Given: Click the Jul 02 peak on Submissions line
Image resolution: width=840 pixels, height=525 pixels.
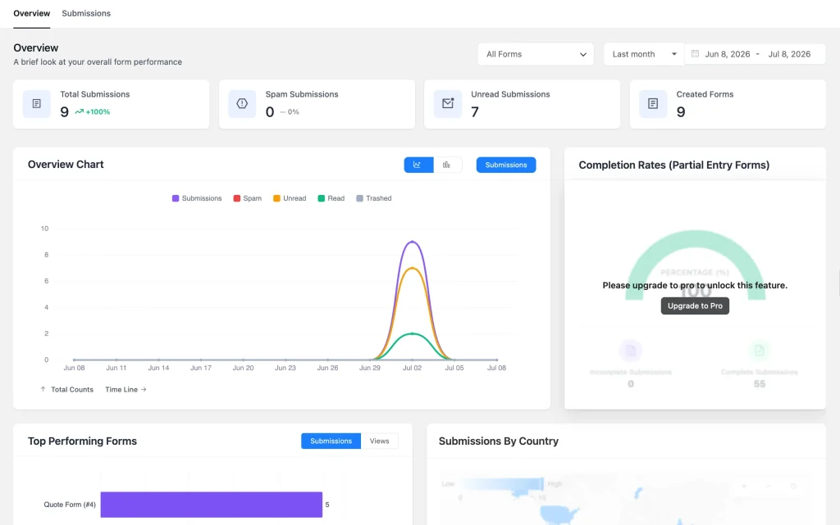Looking at the screenshot, I should pos(412,242).
